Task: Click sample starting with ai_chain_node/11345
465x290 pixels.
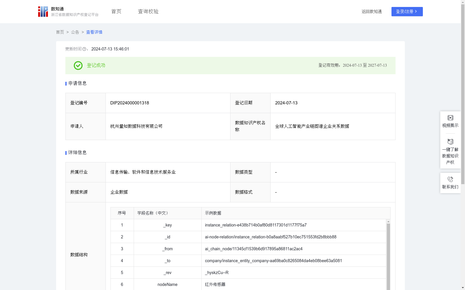Action: point(254,249)
